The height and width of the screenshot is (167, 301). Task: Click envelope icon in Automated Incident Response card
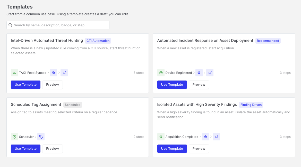pyautogui.click(x=210, y=73)
